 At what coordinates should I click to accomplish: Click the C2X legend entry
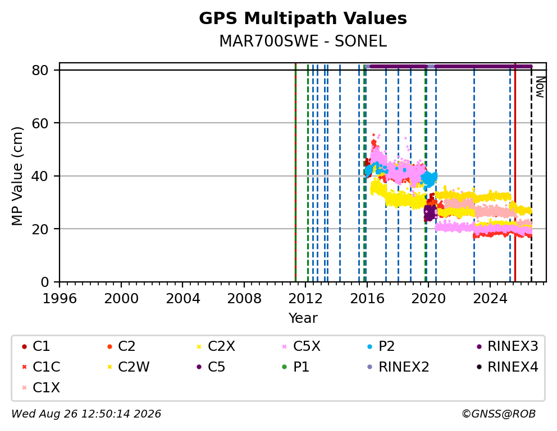click(x=216, y=346)
